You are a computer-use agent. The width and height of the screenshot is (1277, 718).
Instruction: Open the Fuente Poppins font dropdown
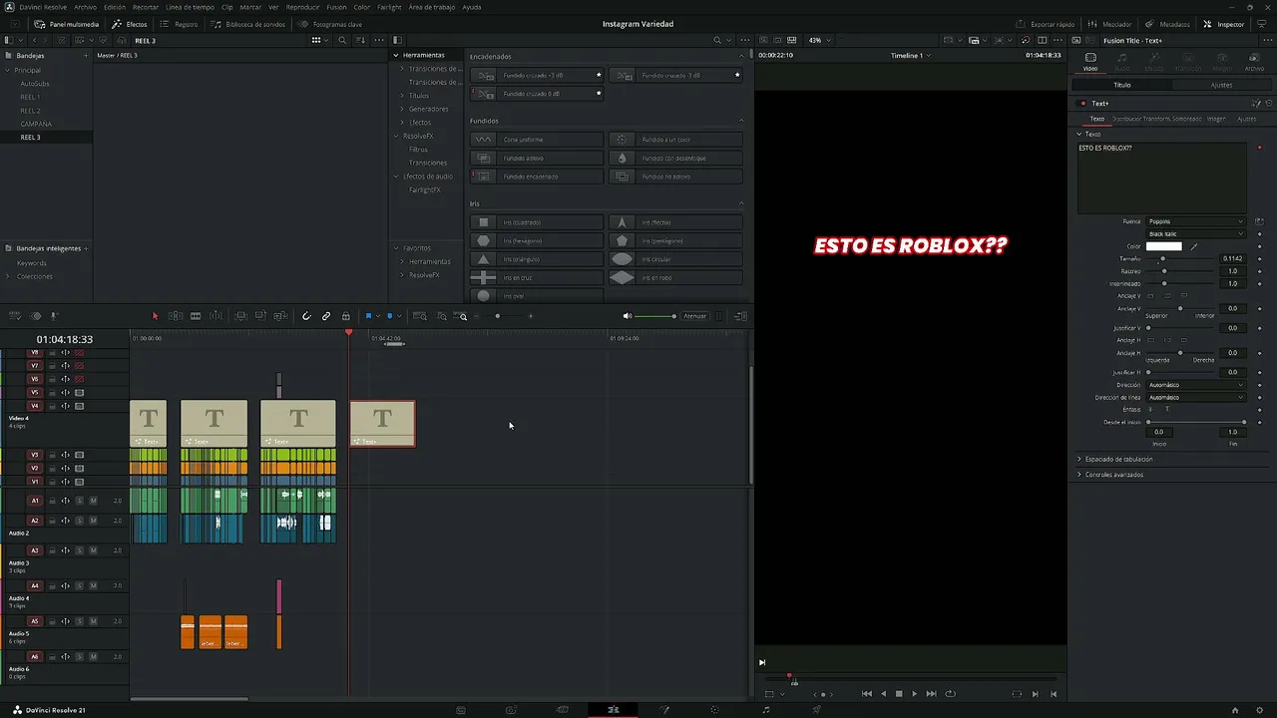1195,221
